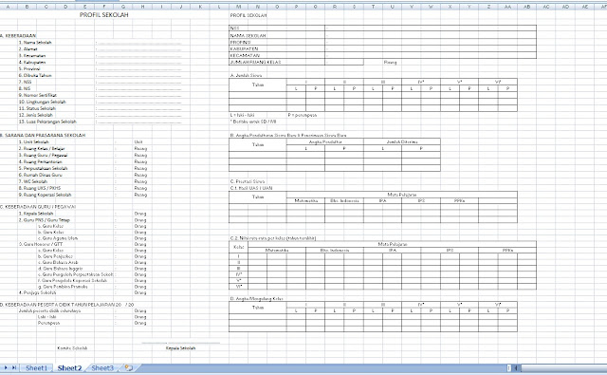The height and width of the screenshot is (375, 607).
Task: Click the '1. Nama Sekolah' row
Action: pyautogui.click(x=35, y=42)
